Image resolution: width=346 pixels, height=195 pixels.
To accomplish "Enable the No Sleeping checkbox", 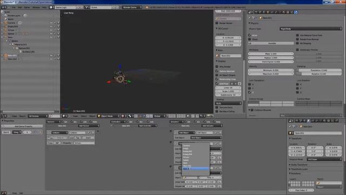I will (x=297, y=43).
